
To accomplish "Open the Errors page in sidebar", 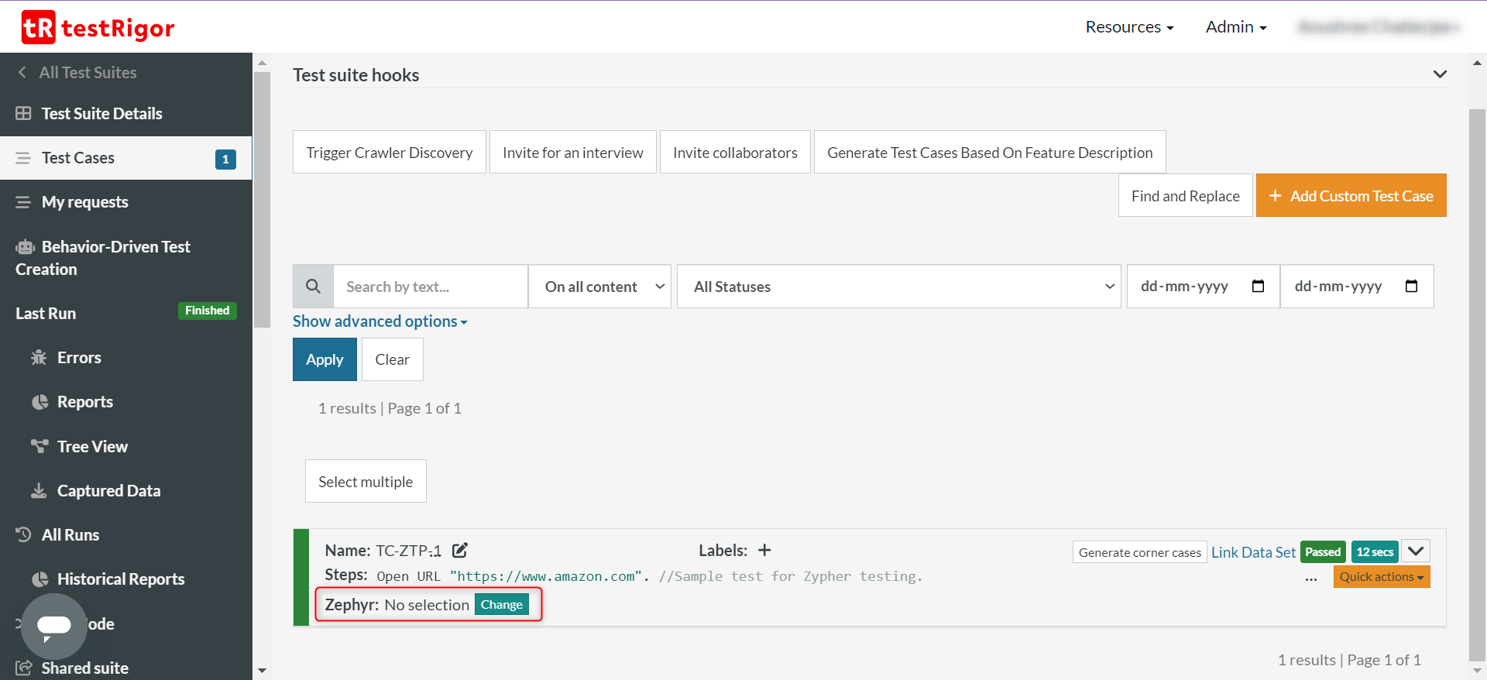I will click(x=79, y=358).
